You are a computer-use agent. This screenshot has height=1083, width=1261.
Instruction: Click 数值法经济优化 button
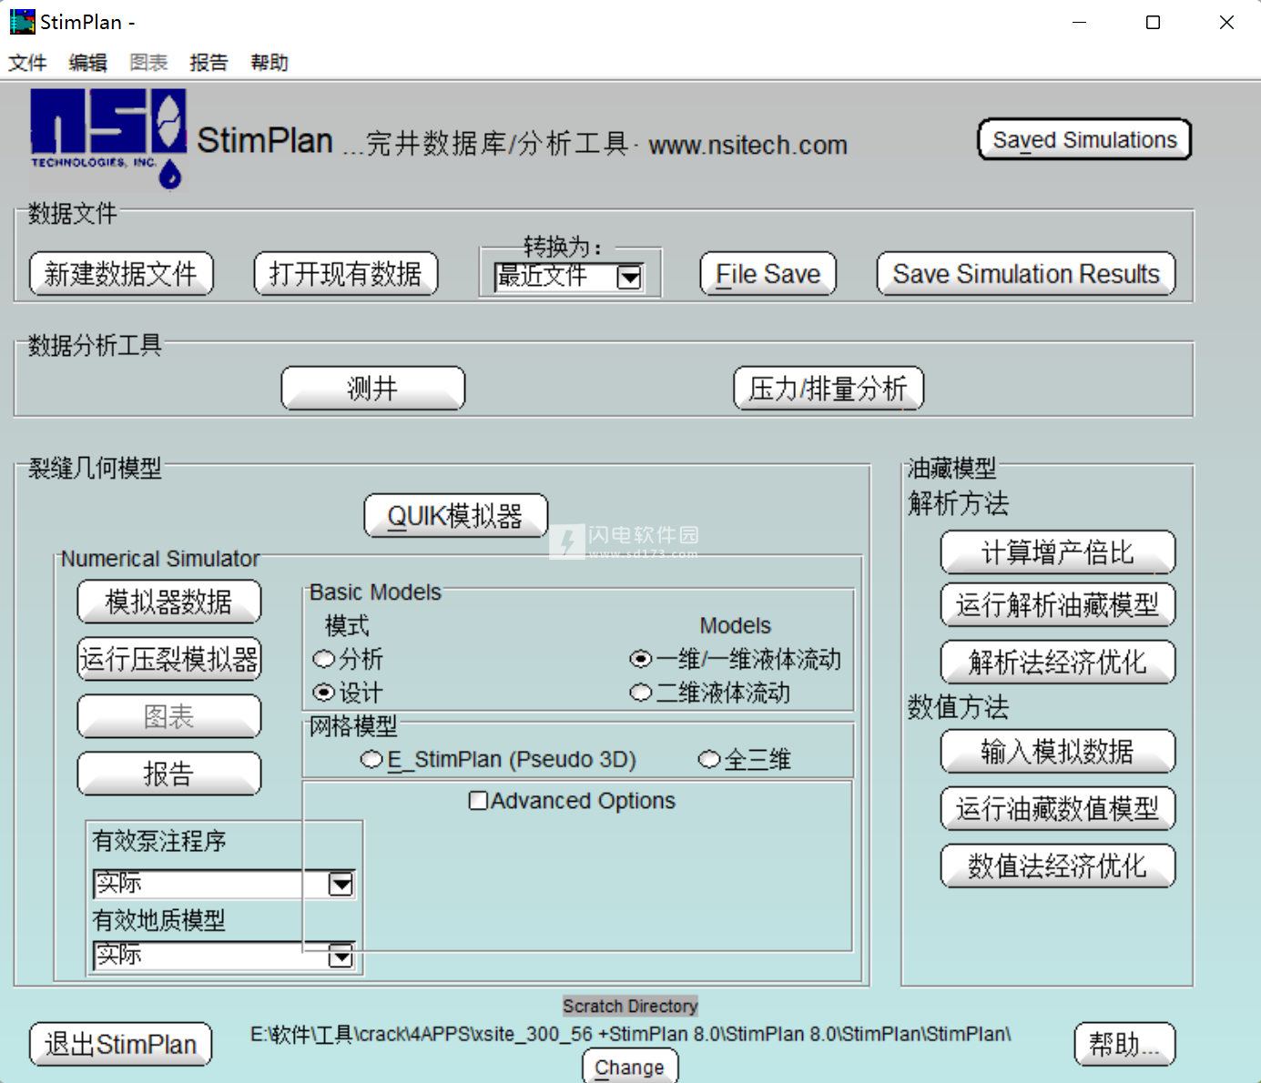pyautogui.click(x=1058, y=865)
